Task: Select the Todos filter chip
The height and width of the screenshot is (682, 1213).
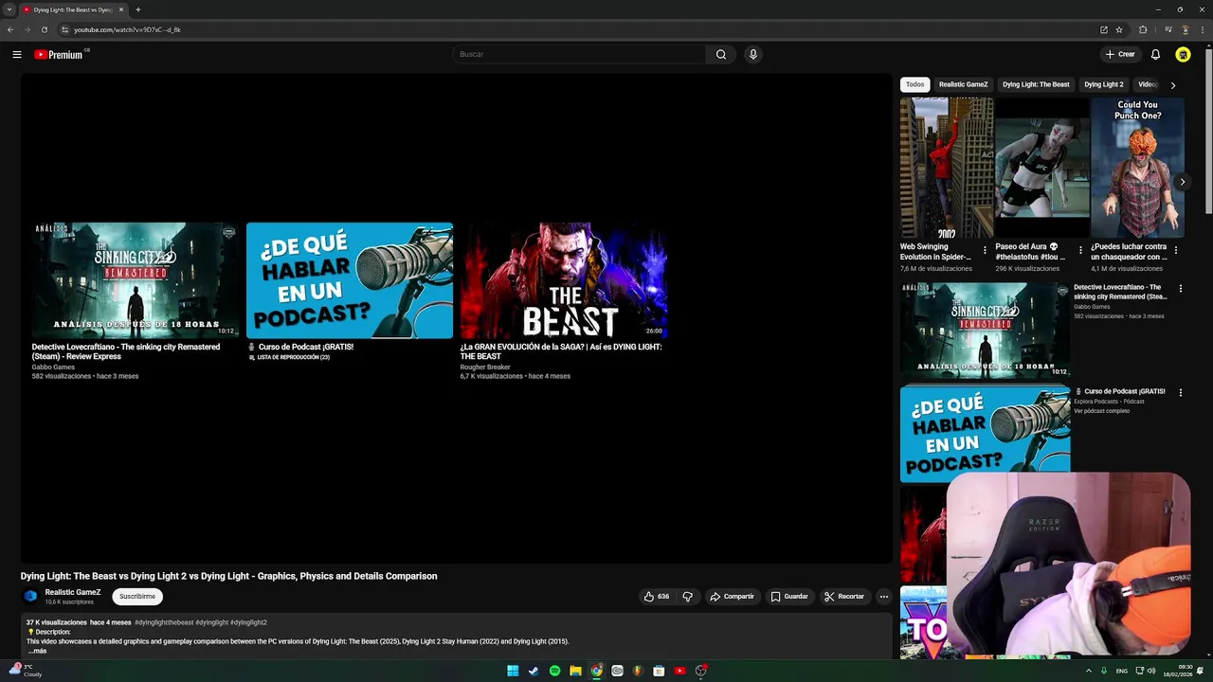Action: (914, 84)
